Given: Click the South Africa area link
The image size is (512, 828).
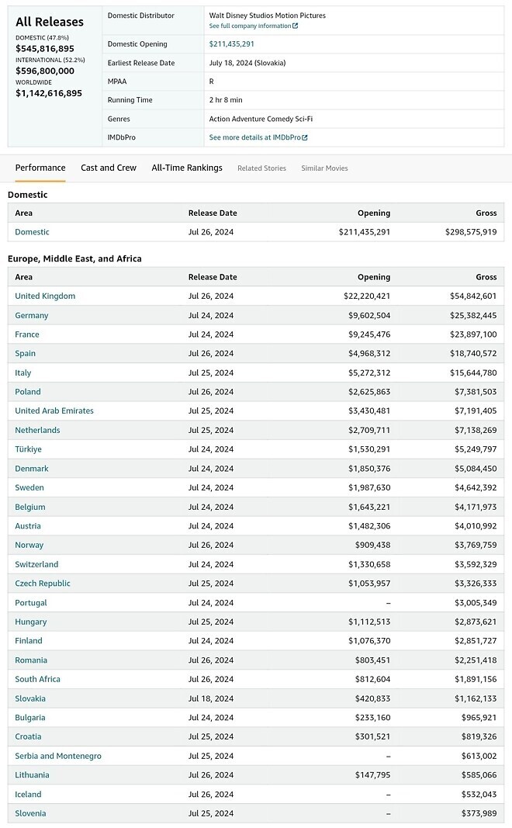Looking at the screenshot, I should pos(37,679).
